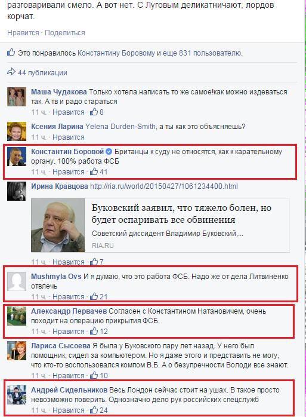Screen dimensions: 306x417
Task: Open Буковский заявил article headline
Action: (181, 213)
